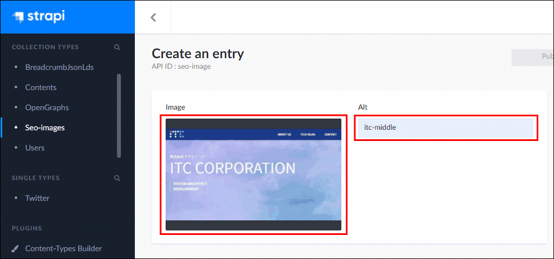Go back using the left chevron arrow
Screen dimensions: 554x259
[x=153, y=17]
